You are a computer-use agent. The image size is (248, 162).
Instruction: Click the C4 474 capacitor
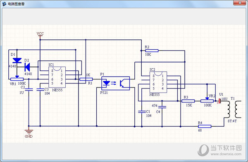tap(162, 107)
